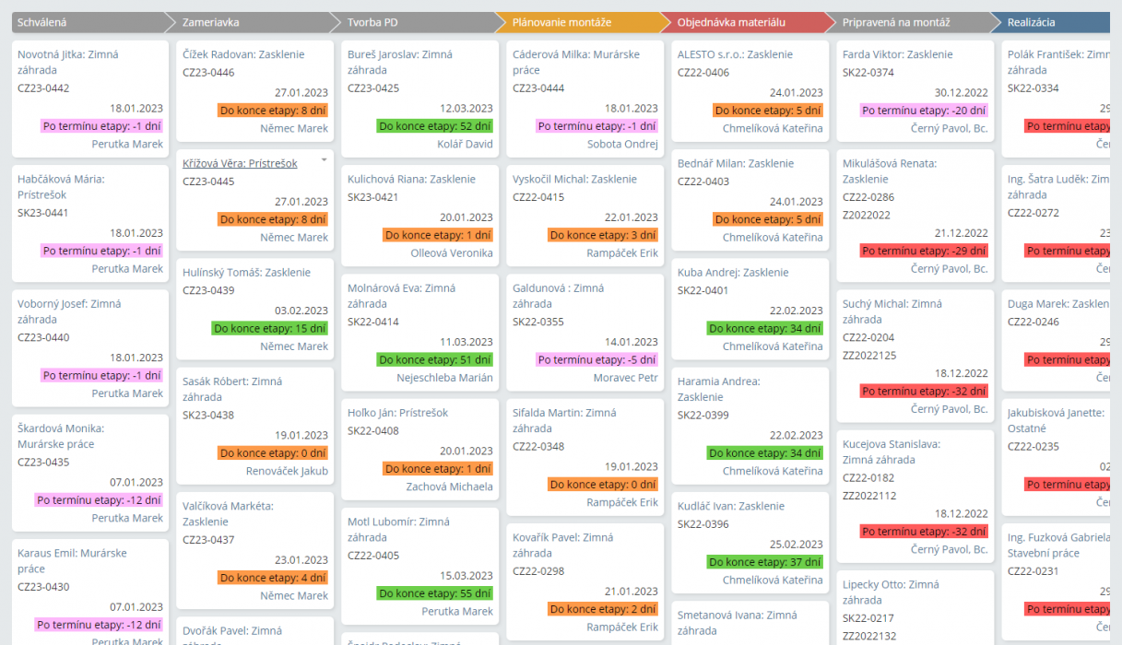Open Haramia Andrea: Zasklenie card title
Viewport: 1122px width, 645px height.
[719, 389]
